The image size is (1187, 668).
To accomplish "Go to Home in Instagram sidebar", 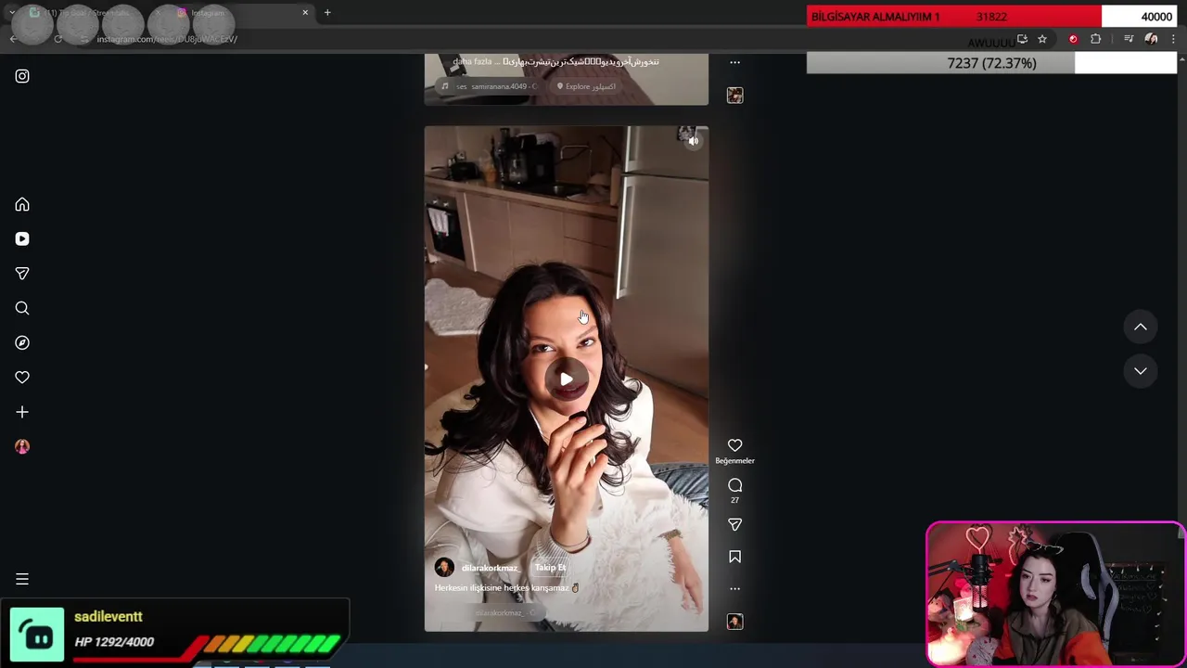I will coord(22,204).
